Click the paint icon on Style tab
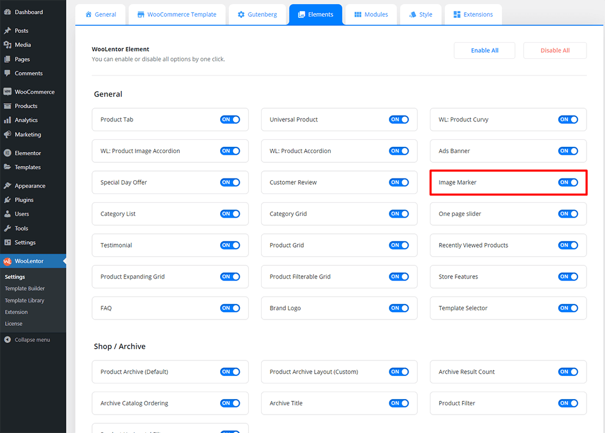605x433 pixels. coord(413,14)
